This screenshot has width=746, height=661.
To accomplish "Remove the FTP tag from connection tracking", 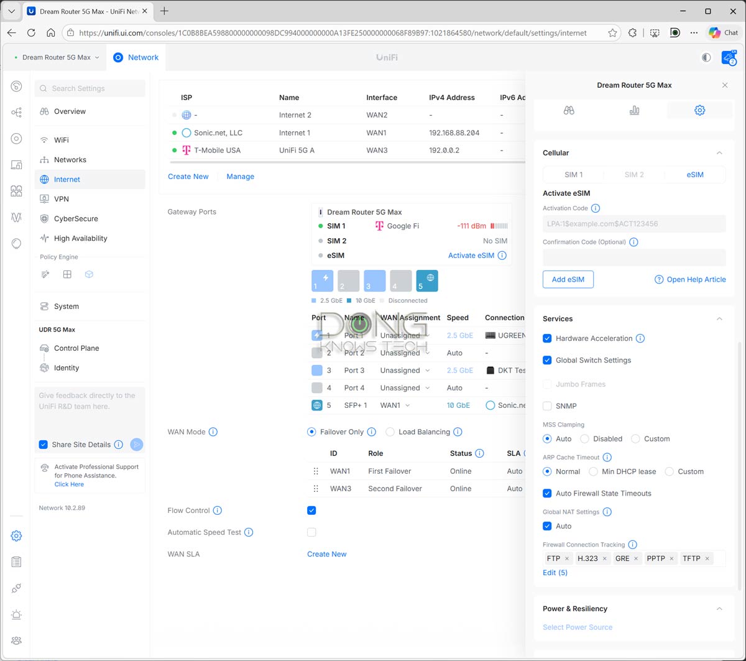I will [x=566, y=558].
